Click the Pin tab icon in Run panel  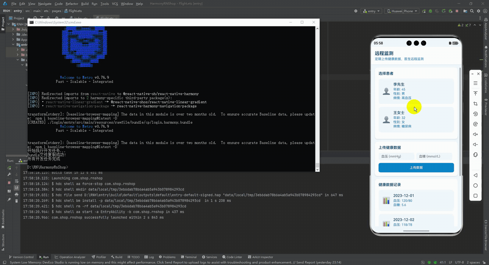[x=9, y=199]
